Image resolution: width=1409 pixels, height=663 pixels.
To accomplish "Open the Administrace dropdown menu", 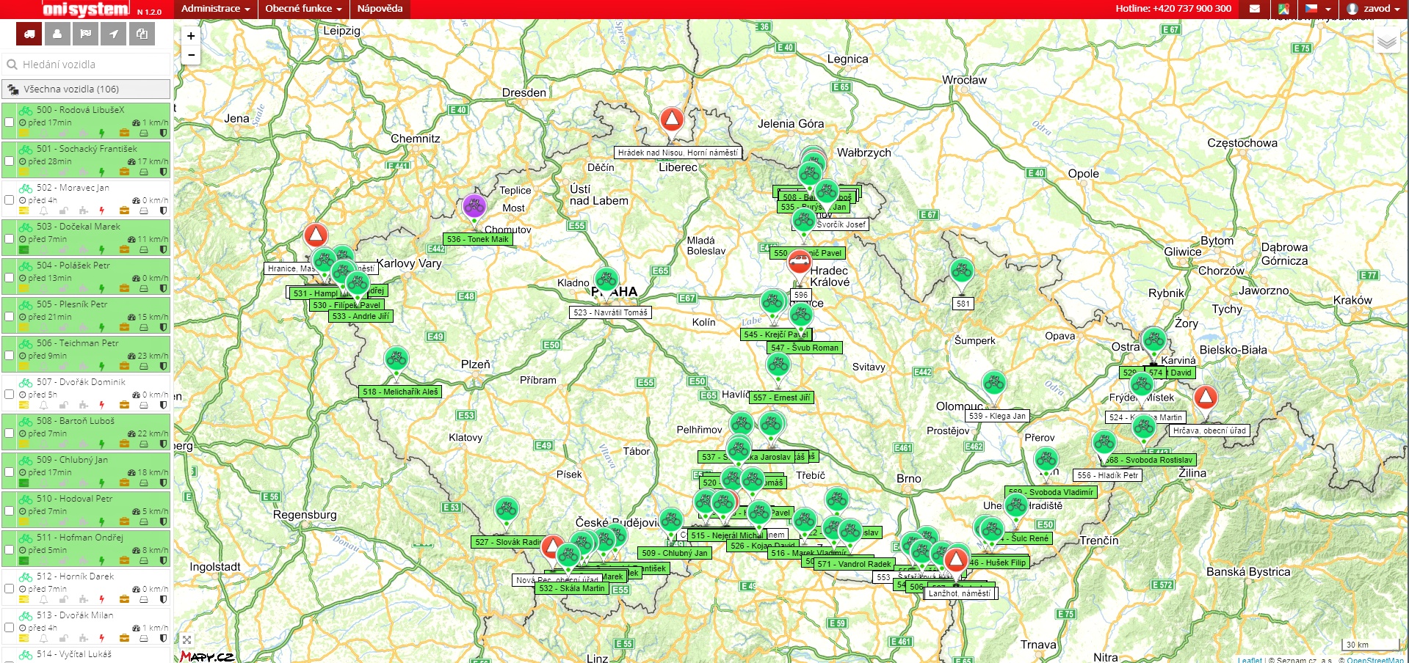I will [215, 9].
